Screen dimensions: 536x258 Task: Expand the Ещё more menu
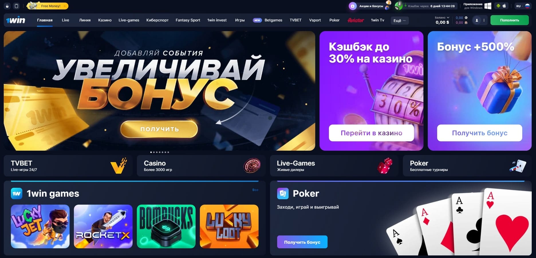[x=400, y=21]
